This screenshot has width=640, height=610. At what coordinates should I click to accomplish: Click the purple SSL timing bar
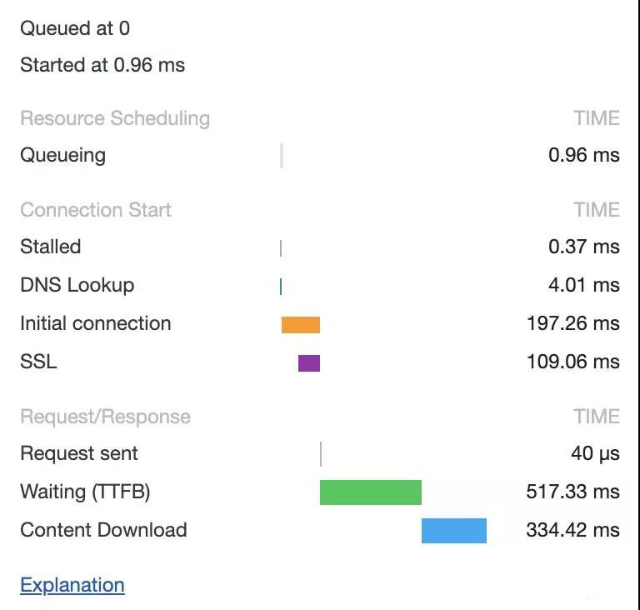(309, 363)
